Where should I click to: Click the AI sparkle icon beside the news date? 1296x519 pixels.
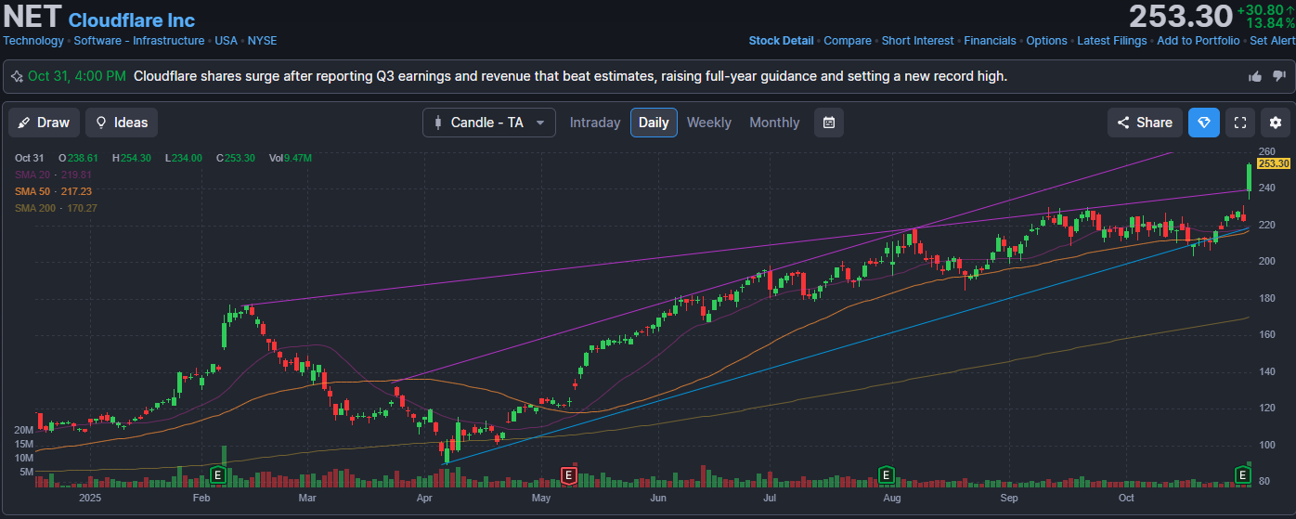17,76
